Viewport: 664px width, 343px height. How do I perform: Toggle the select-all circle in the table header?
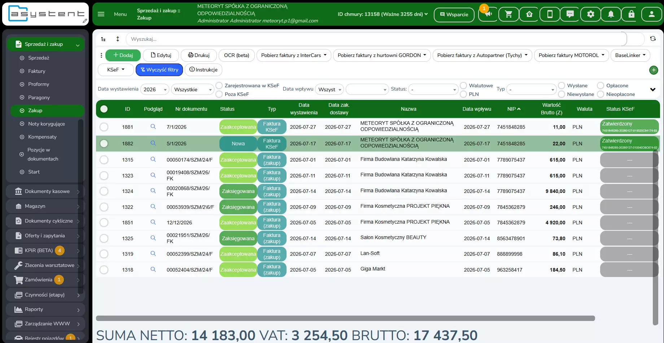(104, 109)
